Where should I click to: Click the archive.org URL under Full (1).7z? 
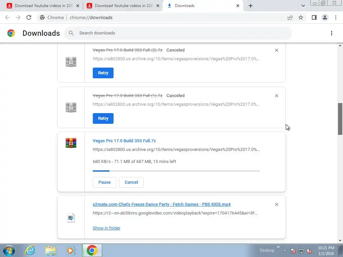click(176, 104)
